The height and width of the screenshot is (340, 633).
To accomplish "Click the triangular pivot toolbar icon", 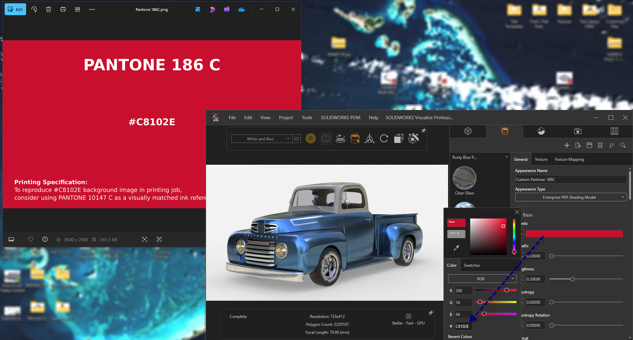I will pos(369,139).
